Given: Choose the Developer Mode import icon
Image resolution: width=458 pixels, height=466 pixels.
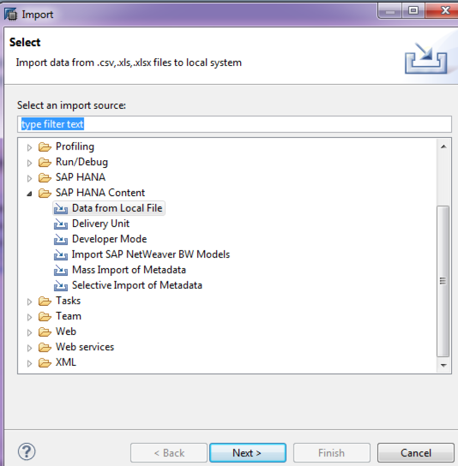Looking at the screenshot, I should point(61,239).
